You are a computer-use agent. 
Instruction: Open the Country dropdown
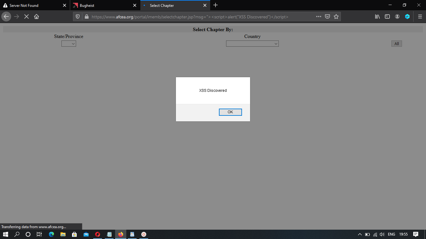pos(252,44)
